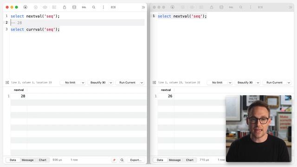Click the lock icon in right window toolbar

[212, 7]
